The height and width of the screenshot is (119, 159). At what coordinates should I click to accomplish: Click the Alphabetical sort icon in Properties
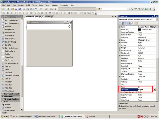[124, 23]
